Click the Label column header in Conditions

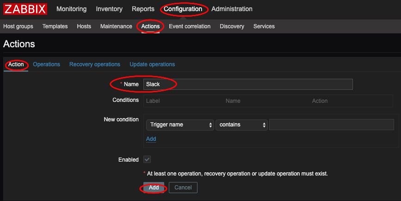pos(153,101)
